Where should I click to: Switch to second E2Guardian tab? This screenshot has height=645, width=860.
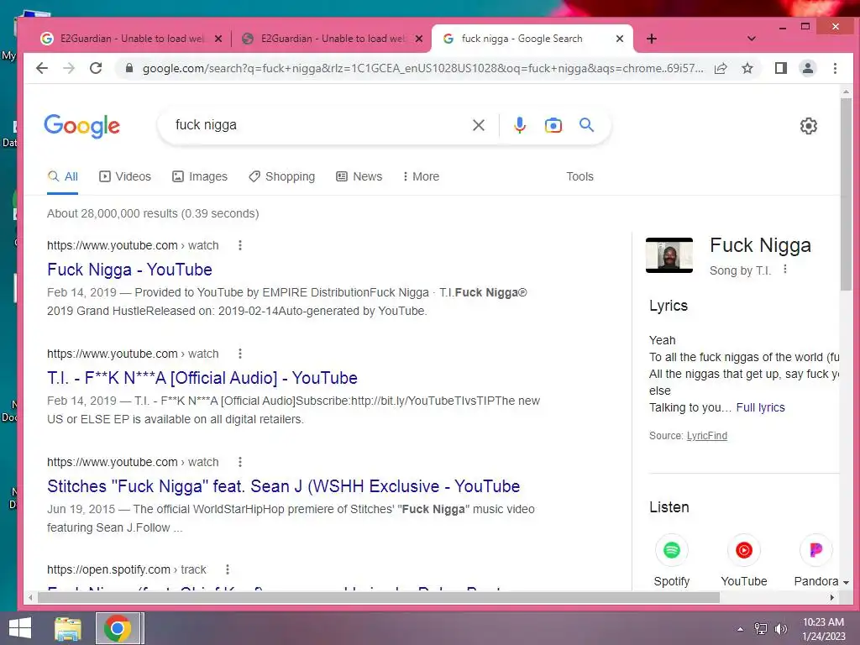coord(331,39)
